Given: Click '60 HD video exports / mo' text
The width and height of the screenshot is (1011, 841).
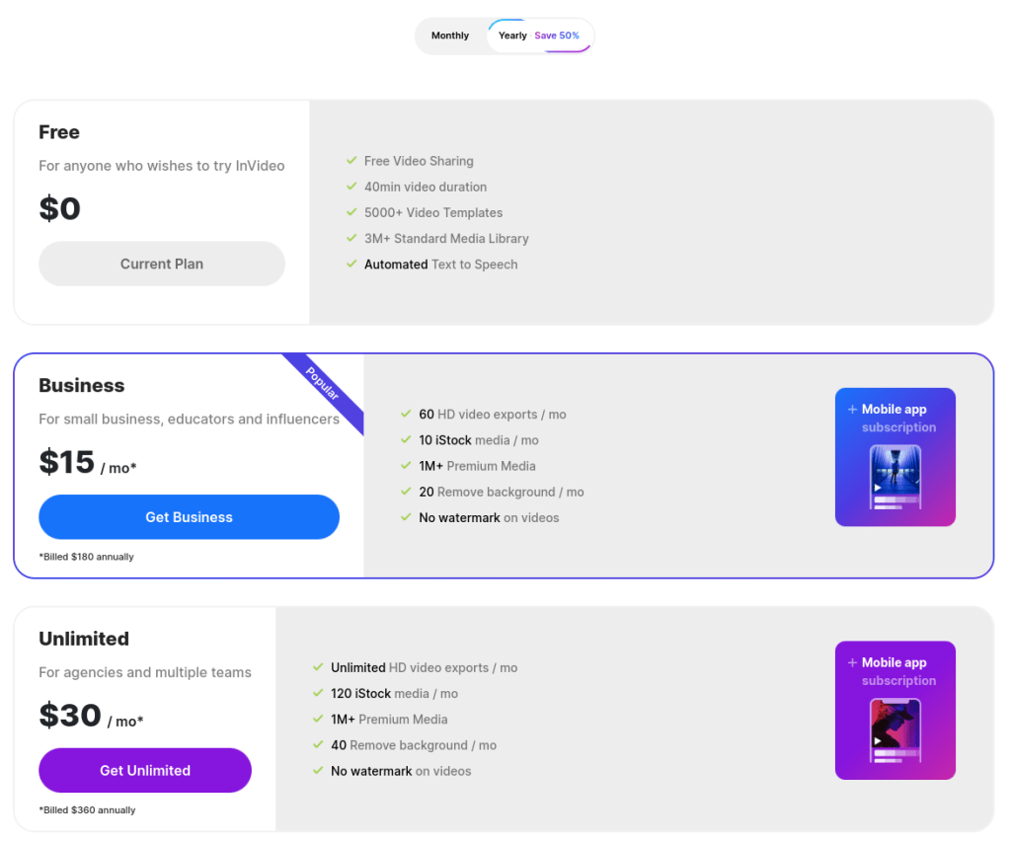Looking at the screenshot, I should 493,415.
